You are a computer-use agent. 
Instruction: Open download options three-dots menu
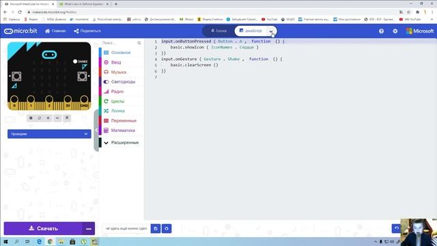pos(89,228)
